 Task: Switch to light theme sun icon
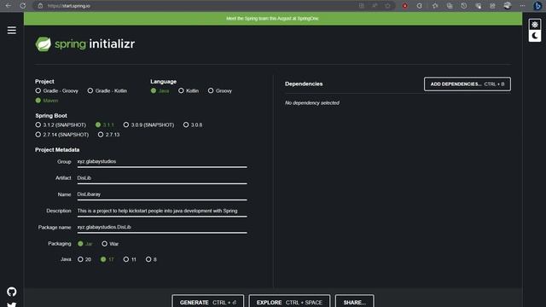pos(535,25)
